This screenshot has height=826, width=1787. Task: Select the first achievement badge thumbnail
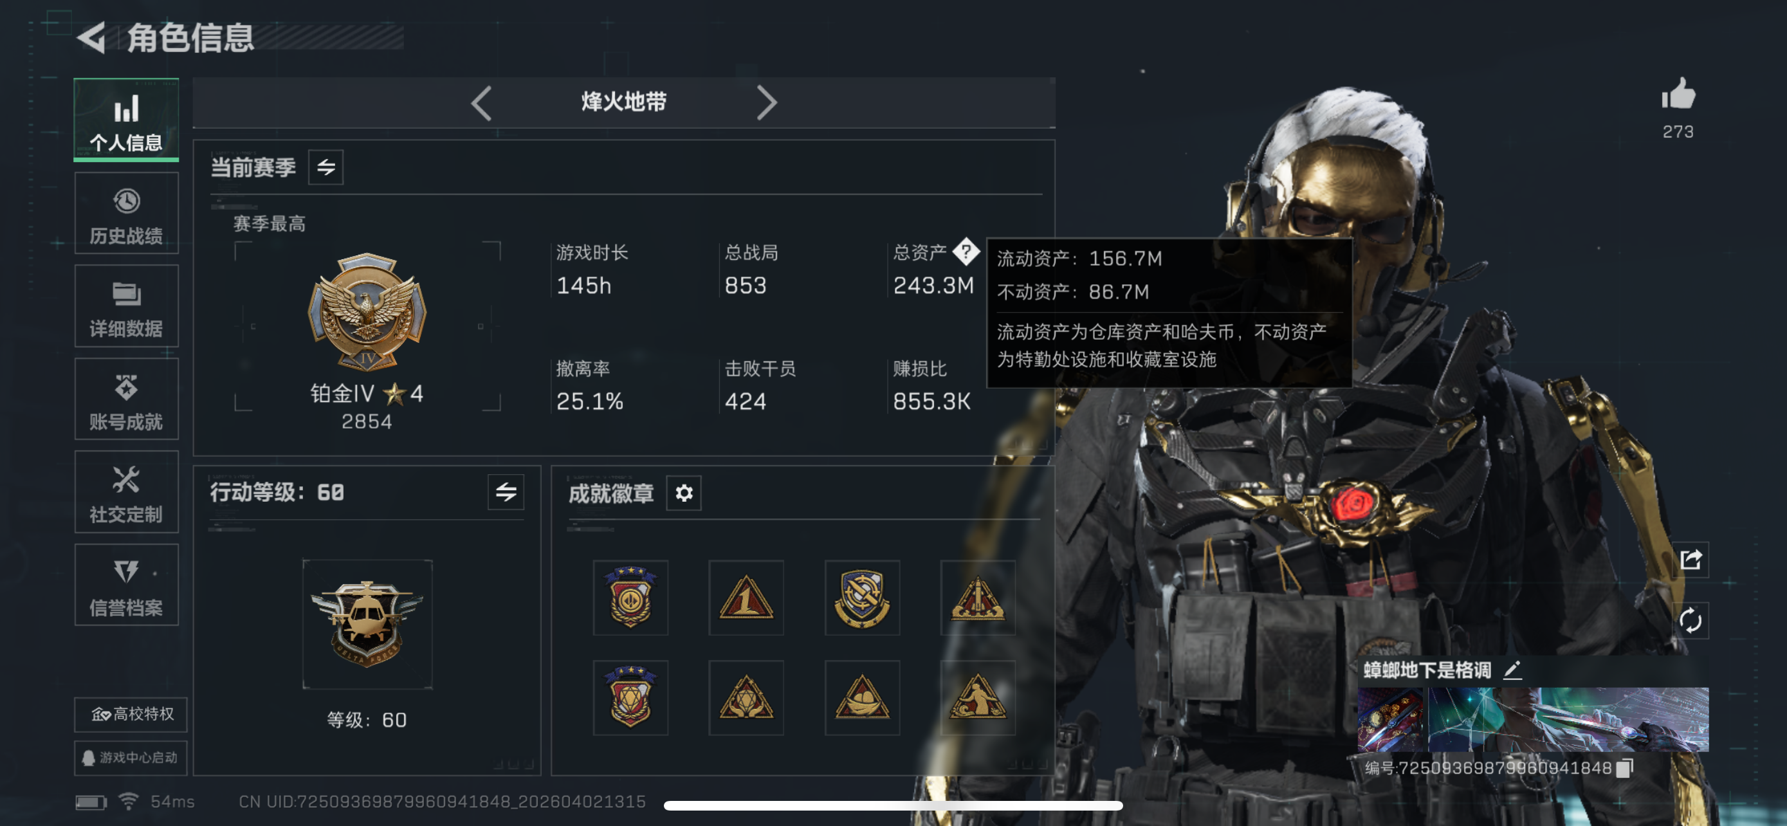coord(630,598)
